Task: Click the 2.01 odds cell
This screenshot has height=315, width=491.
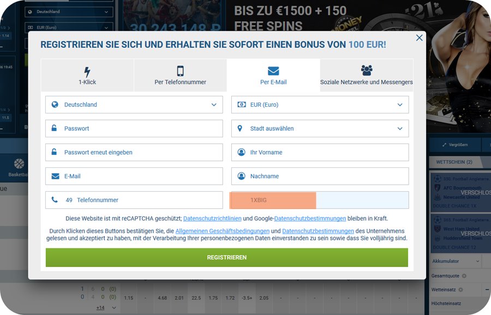Action: click(x=179, y=298)
